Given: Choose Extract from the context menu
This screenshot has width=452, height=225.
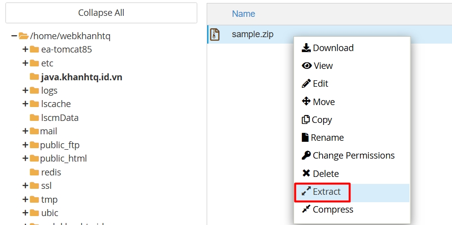Looking at the screenshot, I should click(326, 192).
